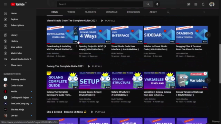
Task: Open Visual Studio Code Complete Guide playlist title
Action: 71,21
